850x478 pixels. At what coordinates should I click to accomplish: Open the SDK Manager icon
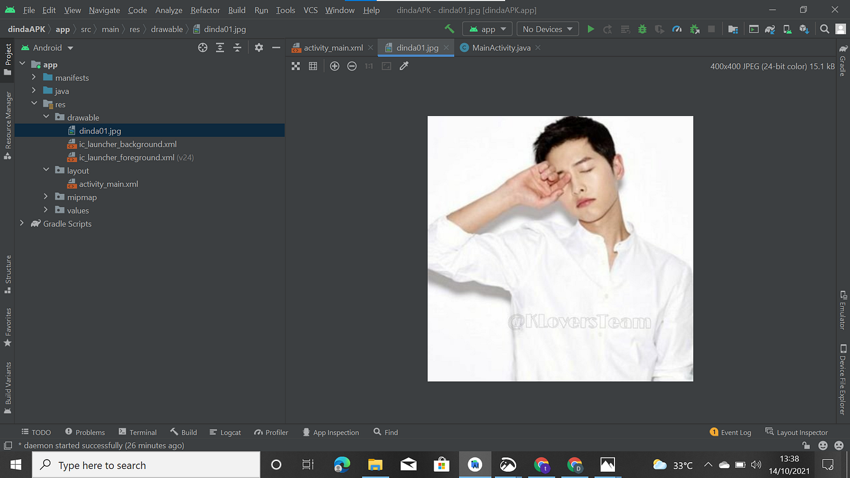(803, 29)
